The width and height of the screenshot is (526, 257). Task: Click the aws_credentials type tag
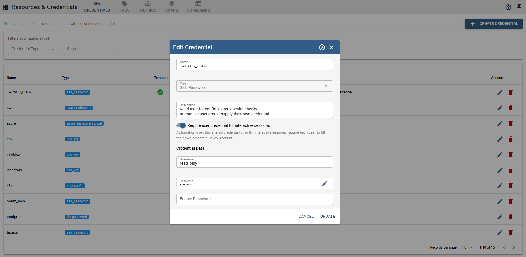pyautogui.click(x=79, y=108)
